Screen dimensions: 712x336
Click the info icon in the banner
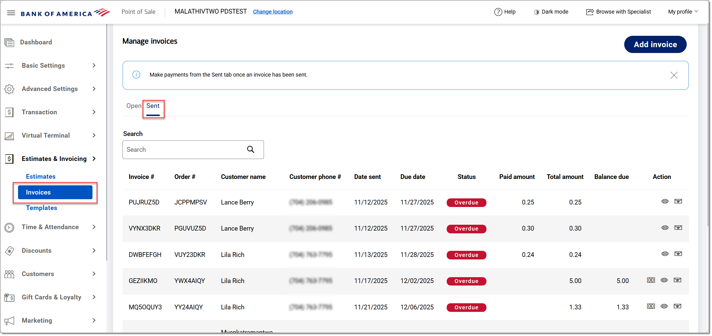coord(136,75)
